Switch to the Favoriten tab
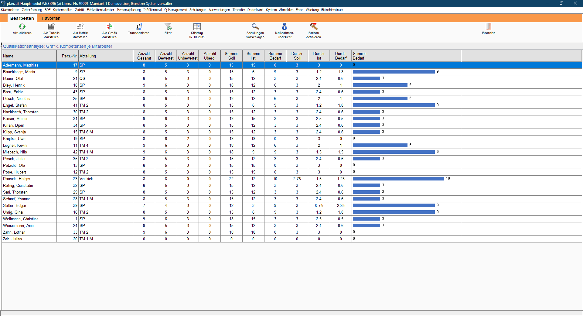The image size is (583, 316). [x=51, y=18]
